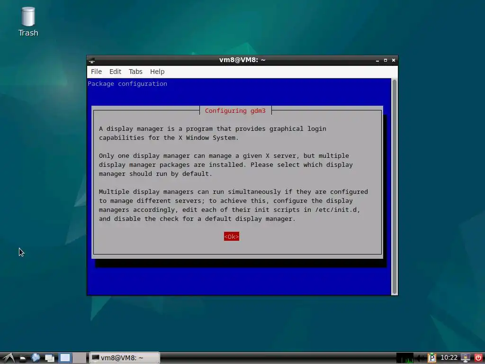Click the 10:22 clock in taskbar
485x364 pixels.
coord(449,357)
